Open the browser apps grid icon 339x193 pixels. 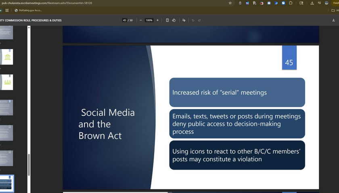tap(7, 10)
